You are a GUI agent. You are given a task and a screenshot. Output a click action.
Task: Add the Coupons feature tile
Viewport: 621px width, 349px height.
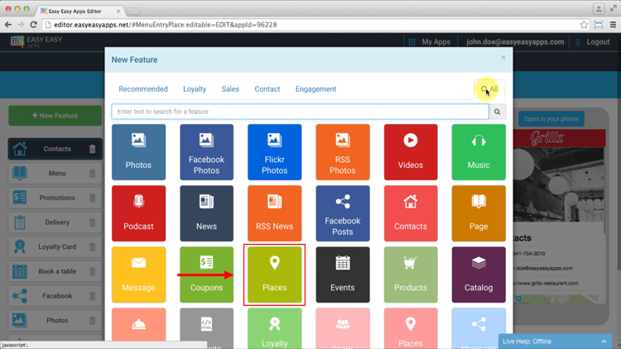point(206,275)
